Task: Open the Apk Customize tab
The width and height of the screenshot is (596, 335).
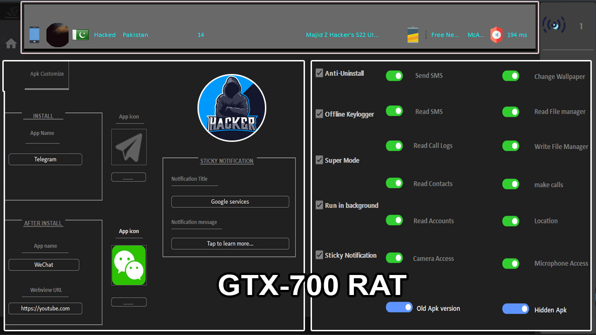Action: 47,74
